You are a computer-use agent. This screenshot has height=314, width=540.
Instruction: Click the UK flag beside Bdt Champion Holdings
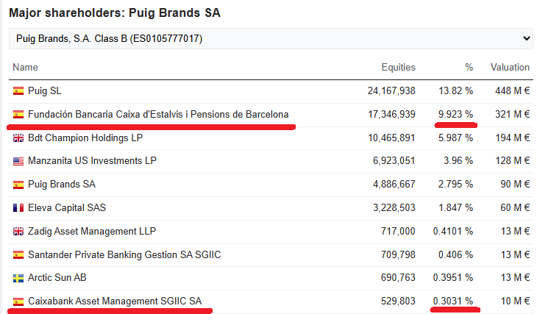18,138
